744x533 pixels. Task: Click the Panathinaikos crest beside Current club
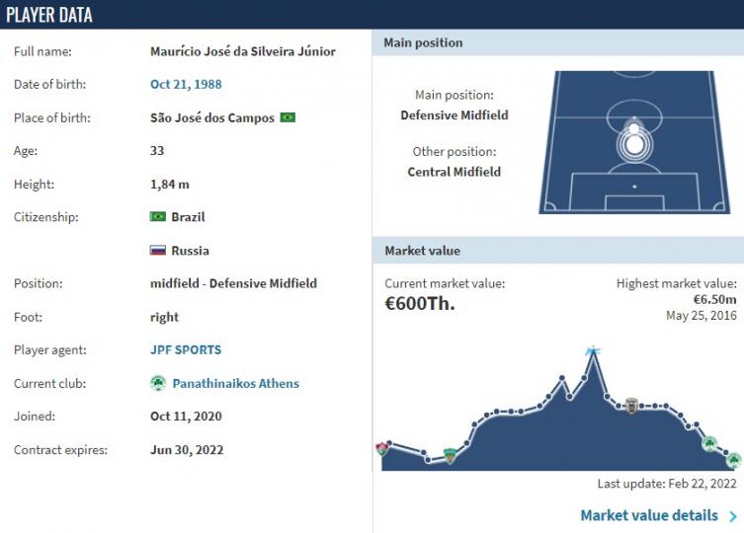tap(158, 383)
